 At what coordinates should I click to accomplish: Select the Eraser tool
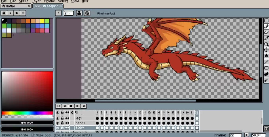(266, 32)
